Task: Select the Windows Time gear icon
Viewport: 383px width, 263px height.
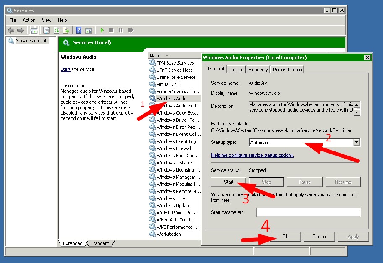Action: (x=153, y=198)
